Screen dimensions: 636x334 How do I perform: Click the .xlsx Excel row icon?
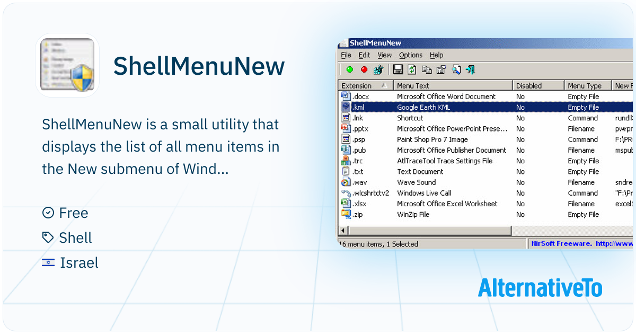click(x=346, y=204)
